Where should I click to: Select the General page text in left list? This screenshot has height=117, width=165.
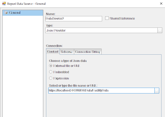tap(15, 13)
